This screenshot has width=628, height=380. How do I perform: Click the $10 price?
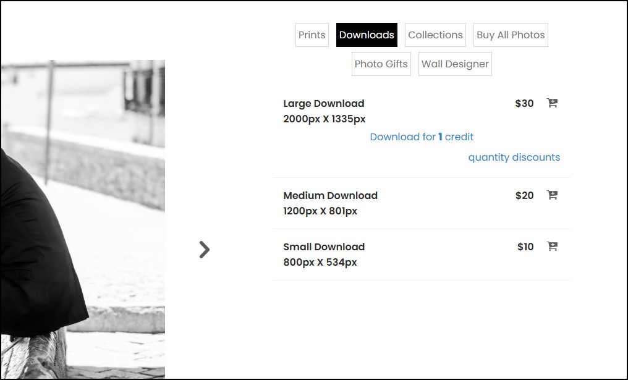click(525, 247)
